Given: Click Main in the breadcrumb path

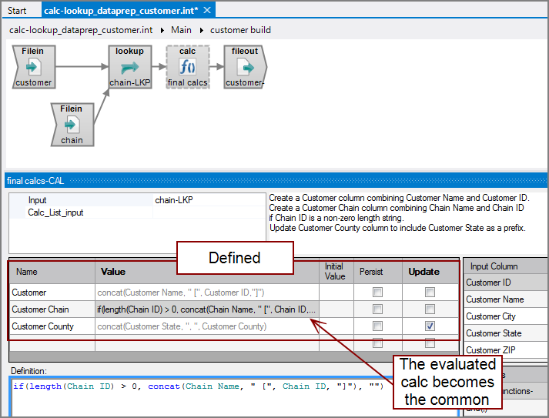Looking at the screenshot, I should (182, 30).
